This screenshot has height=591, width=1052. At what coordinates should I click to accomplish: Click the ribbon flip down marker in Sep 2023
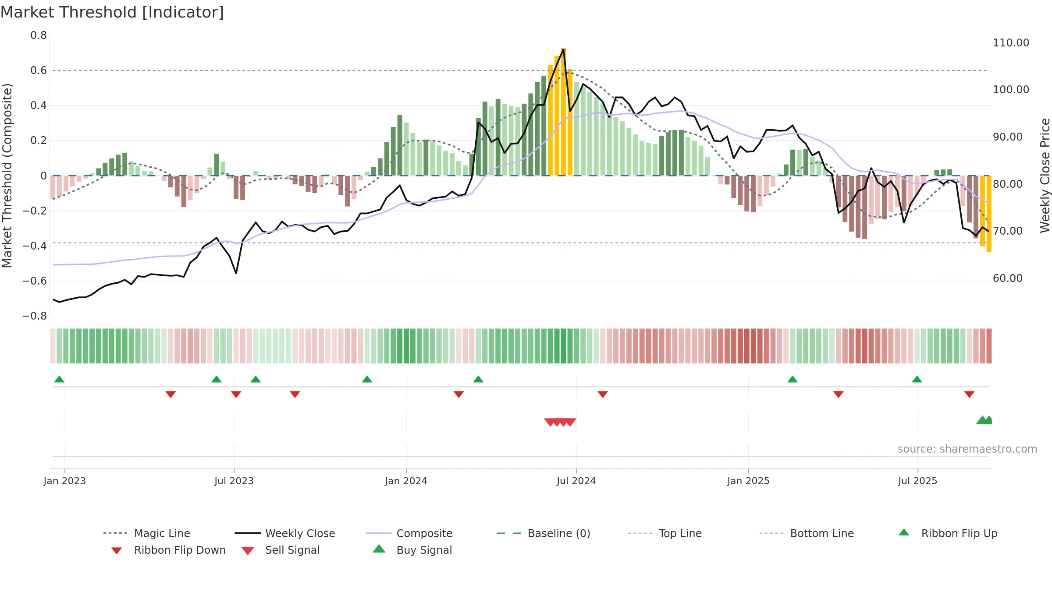pos(295,394)
